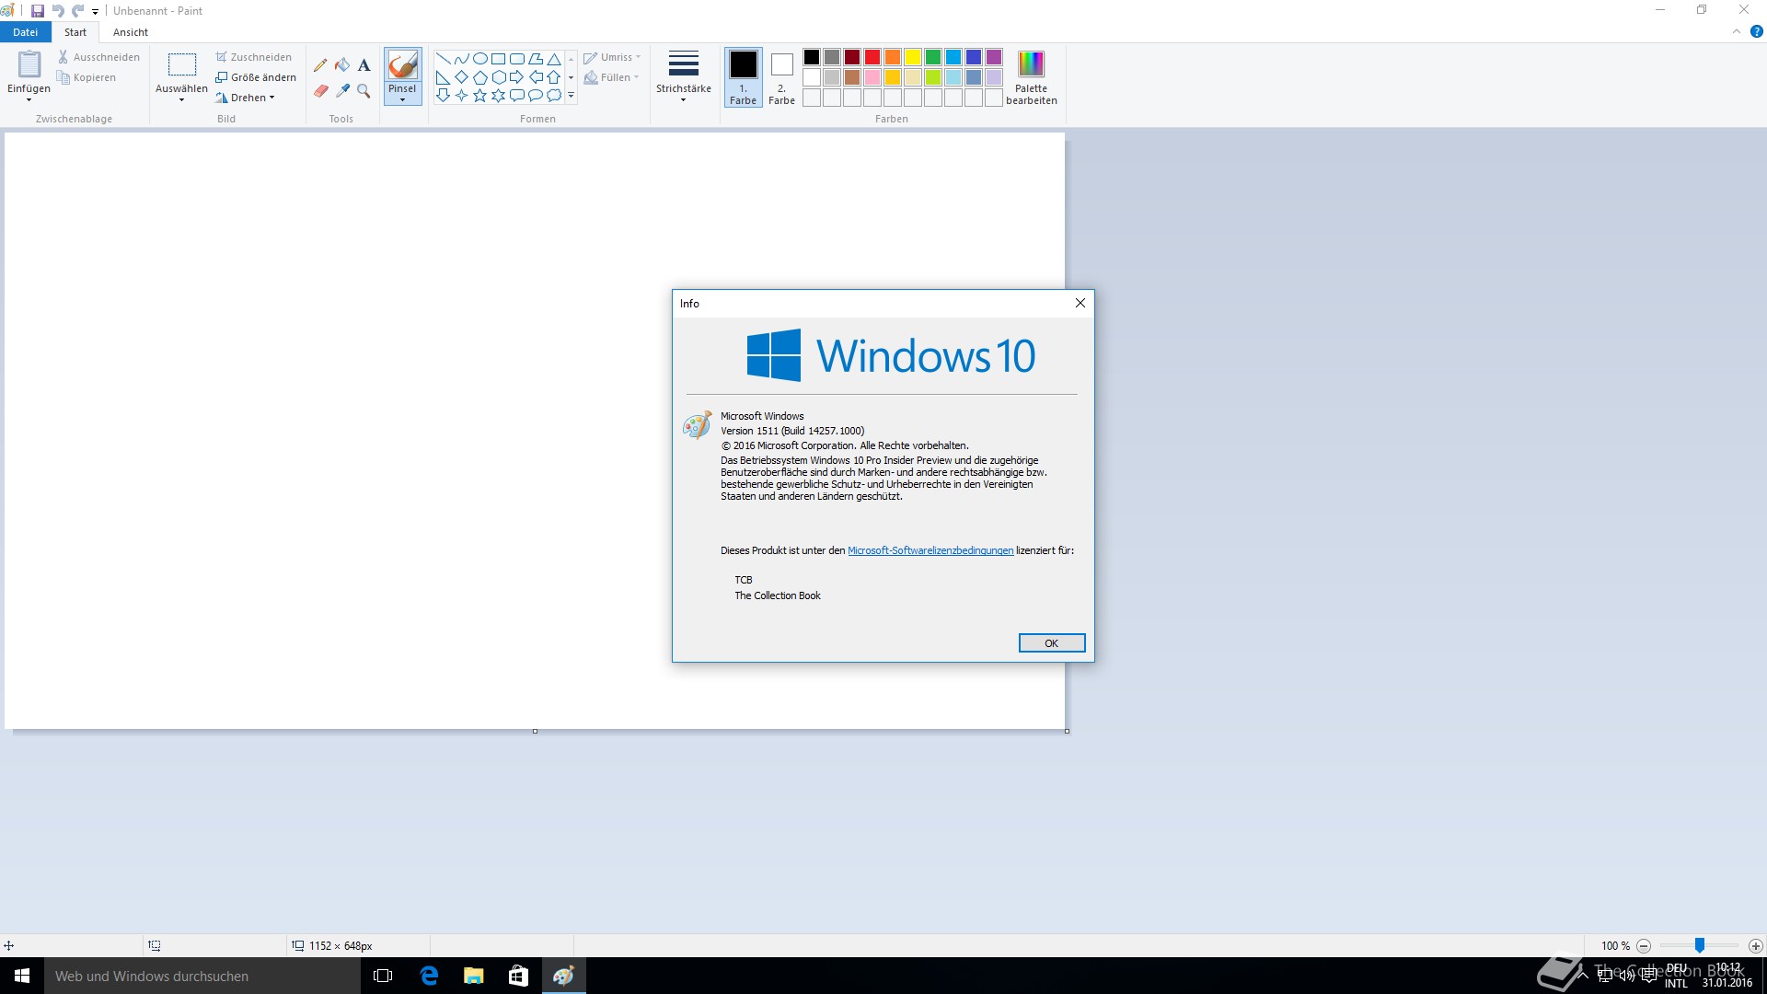This screenshot has width=1767, height=994.
Task: Click the Save icon in quick access toolbar
Action: coord(38,11)
